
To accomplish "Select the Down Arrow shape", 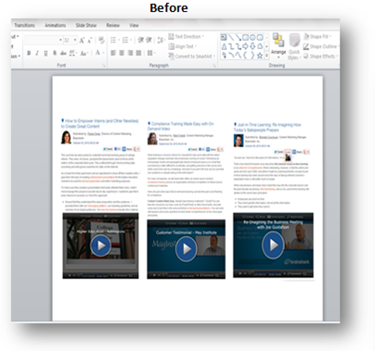I will tap(252, 46).
